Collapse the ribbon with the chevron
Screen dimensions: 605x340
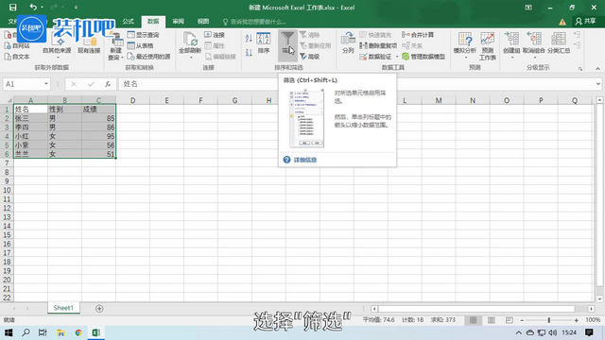(x=597, y=69)
